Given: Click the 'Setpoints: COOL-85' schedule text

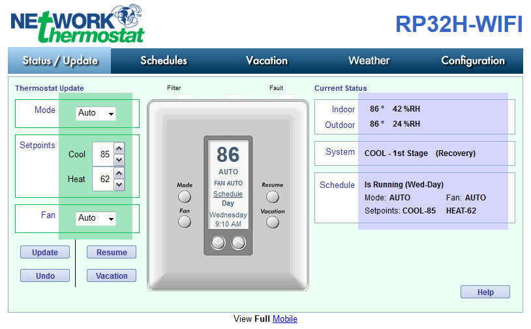Looking at the screenshot, I should [x=400, y=211].
